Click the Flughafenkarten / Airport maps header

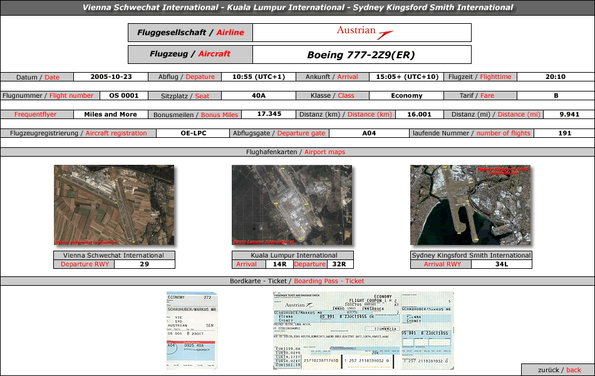pyautogui.click(x=297, y=152)
